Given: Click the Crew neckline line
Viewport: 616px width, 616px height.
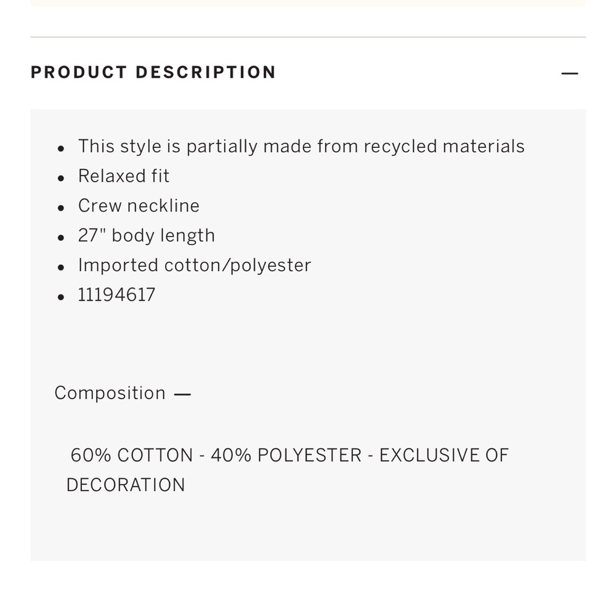Looking at the screenshot, I should [x=139, y=206].
